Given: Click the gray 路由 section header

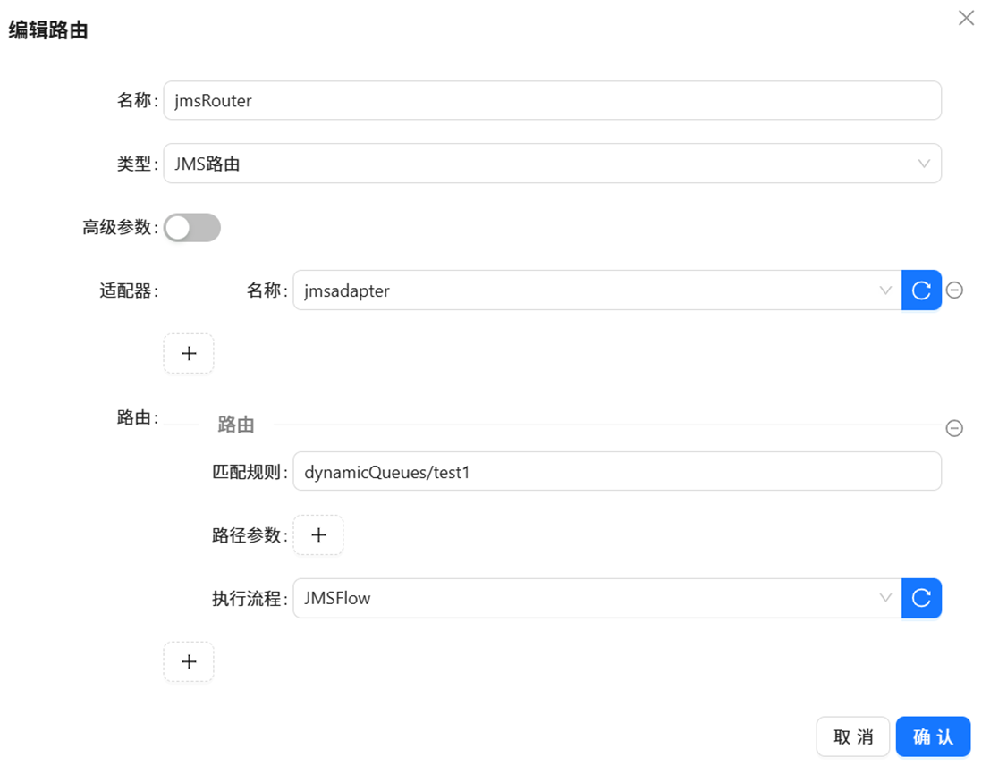Looking at the screenshot, I should 236,425.
